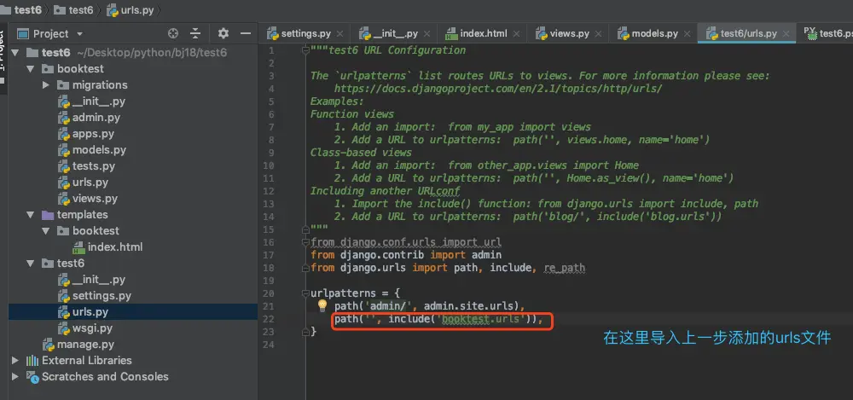Select admin.py in booktest
This screenshot has height=400, width=853.
[x=96, y=118]
